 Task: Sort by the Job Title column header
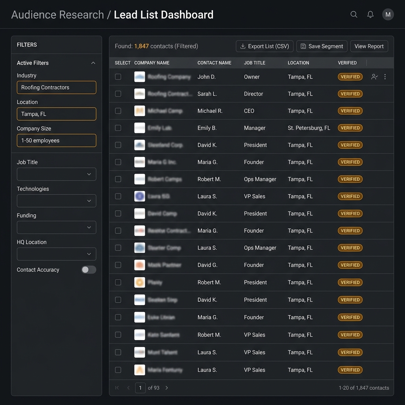[x=254, y=63]
